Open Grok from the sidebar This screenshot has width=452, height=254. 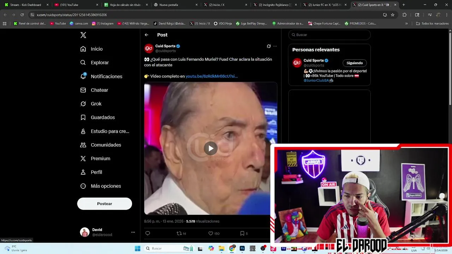tap(91, 104)
